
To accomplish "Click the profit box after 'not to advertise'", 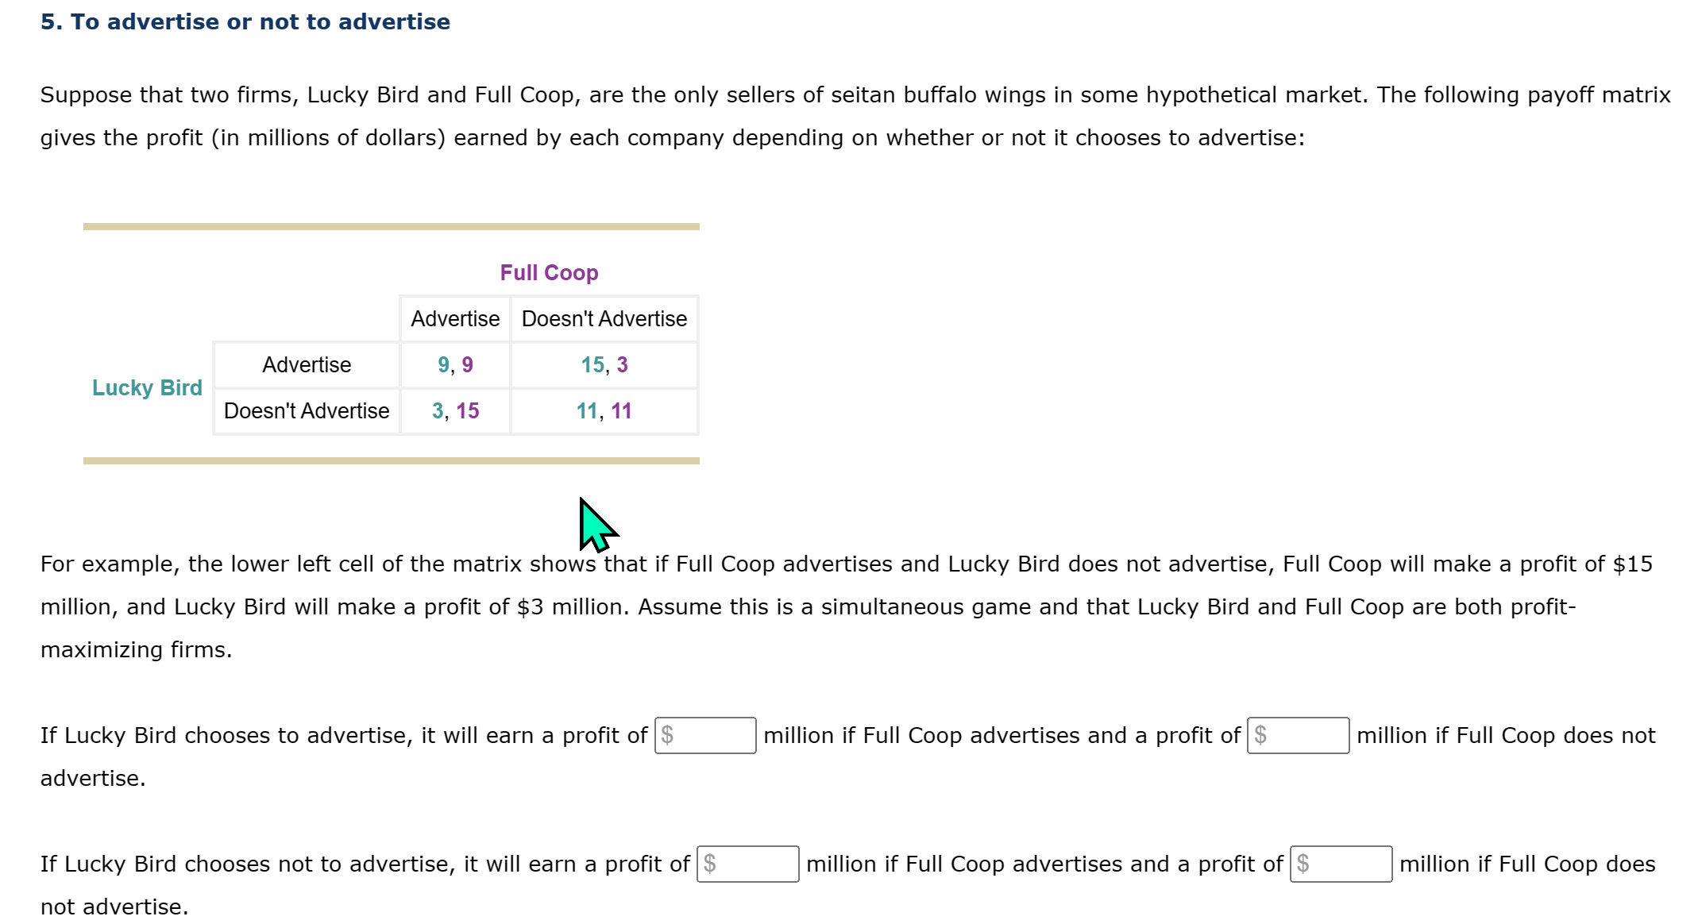I will pyautogui.click(x=747, y=864).
